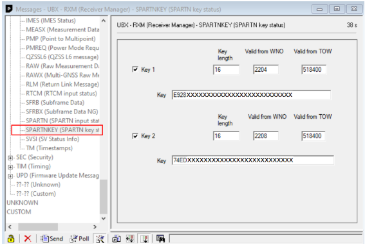Viewport: 365px width, 247px height.
Task: Click the '38 s' message age text
Action: click(351, 25)
